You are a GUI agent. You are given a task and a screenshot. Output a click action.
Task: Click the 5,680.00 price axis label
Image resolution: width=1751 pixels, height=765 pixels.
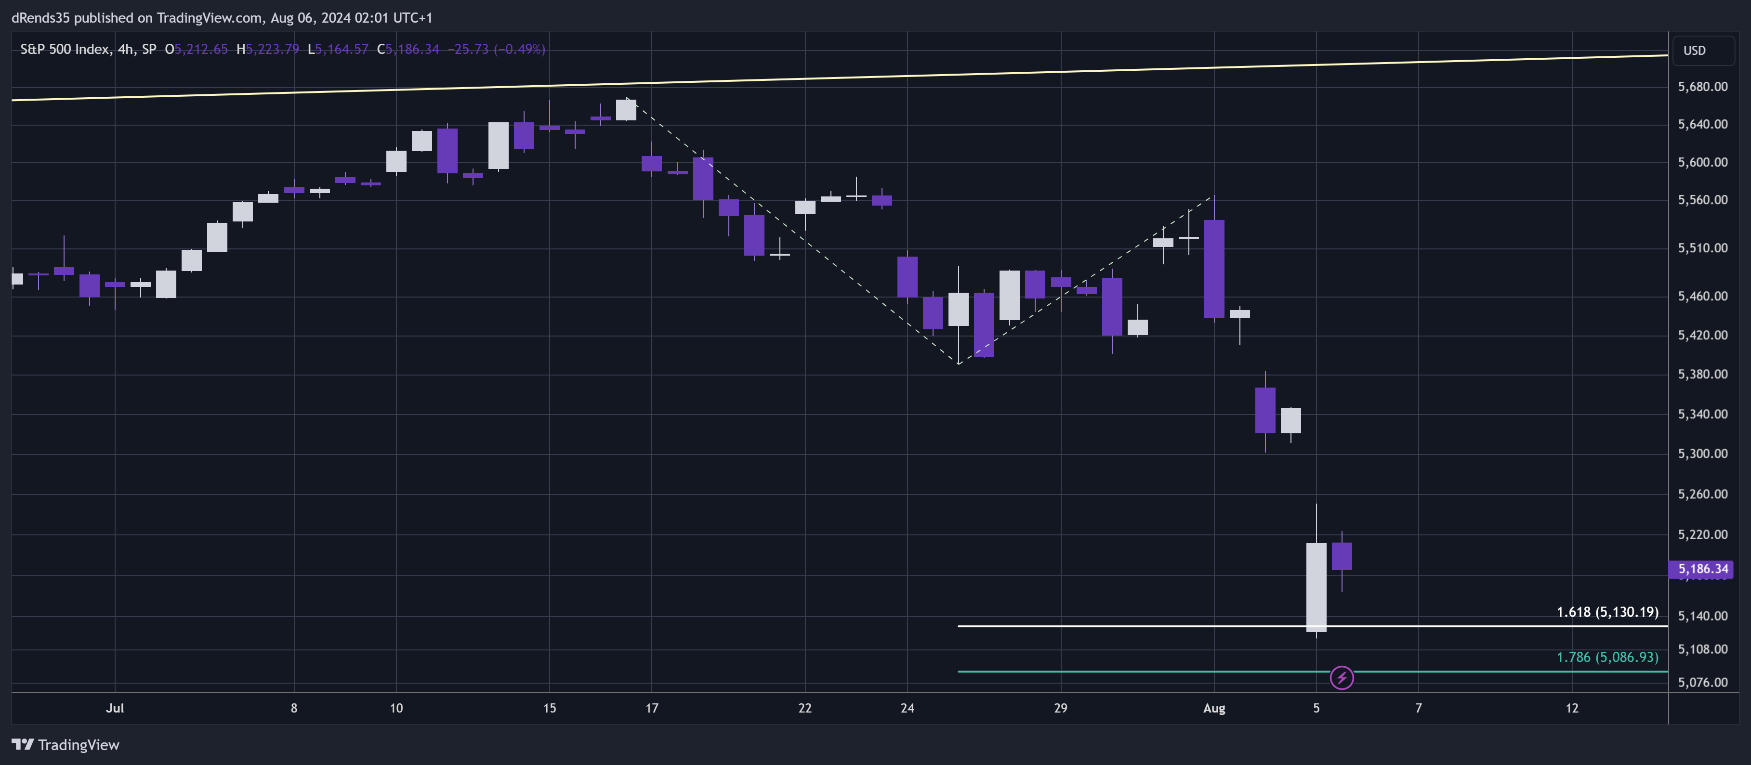[x=1703, y=86]
